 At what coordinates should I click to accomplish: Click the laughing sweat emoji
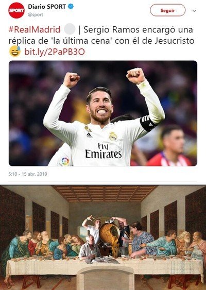15,52
